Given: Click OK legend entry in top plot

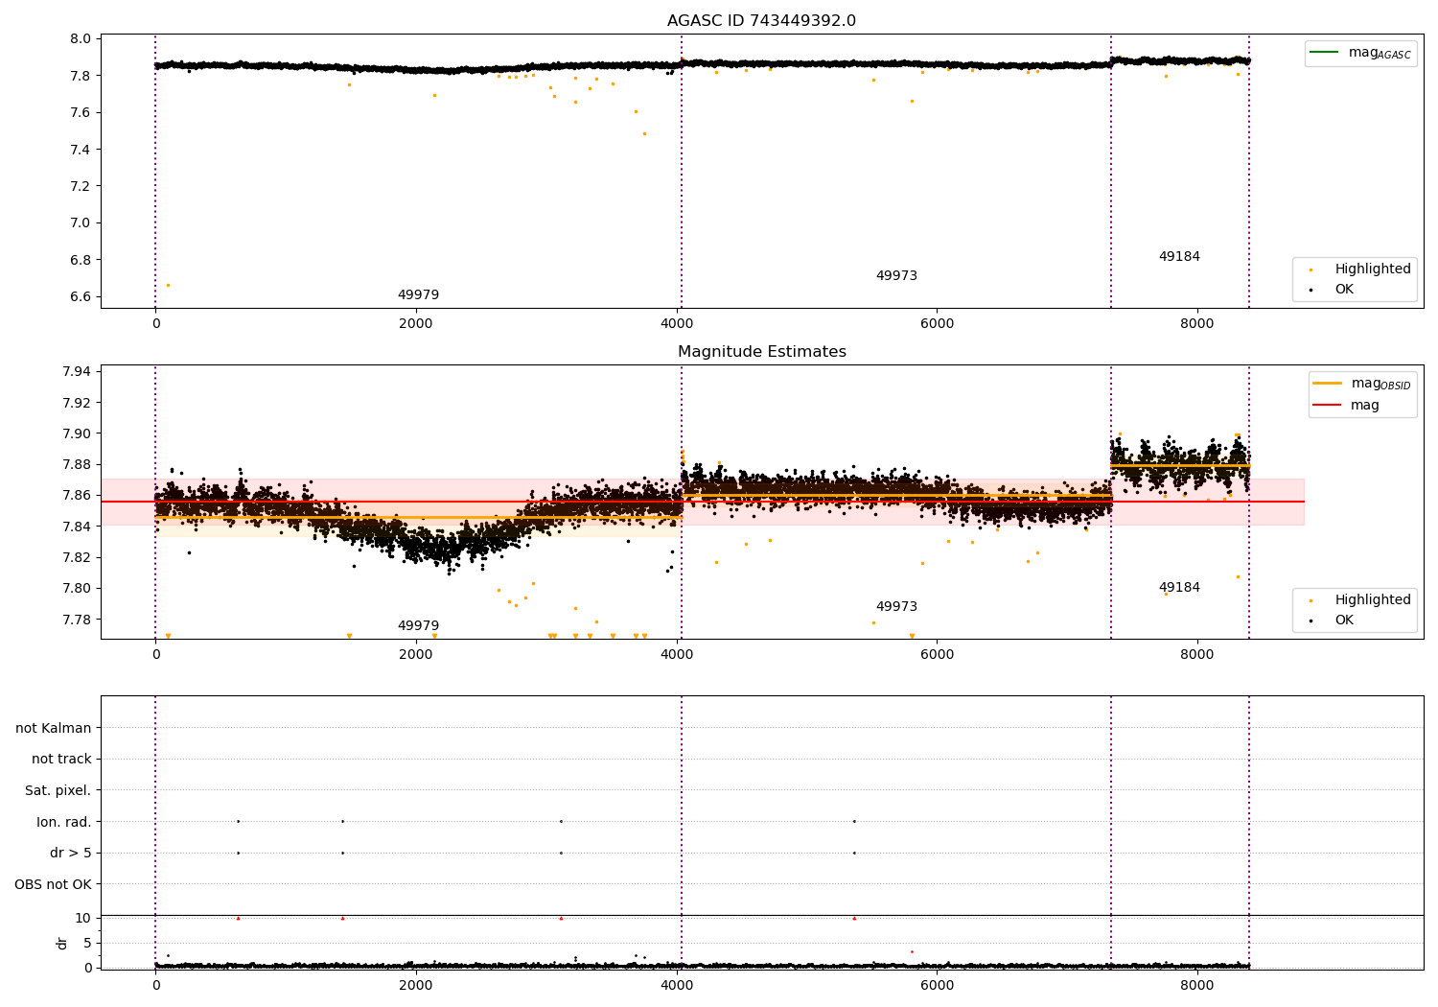Looking at the screenshot, I should (1344, 290).
